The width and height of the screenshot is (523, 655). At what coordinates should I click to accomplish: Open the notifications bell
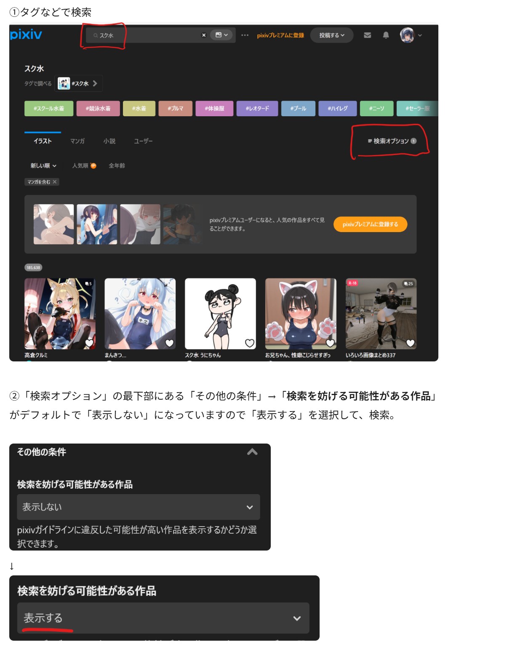[x=386, y=35]
